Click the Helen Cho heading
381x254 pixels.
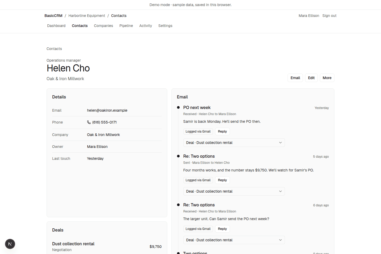tap(68, 68)
